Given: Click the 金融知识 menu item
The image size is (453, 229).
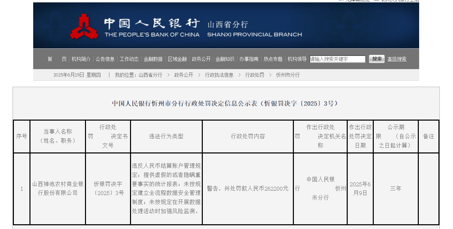Looking at the screenshot, I should [225, 59].
